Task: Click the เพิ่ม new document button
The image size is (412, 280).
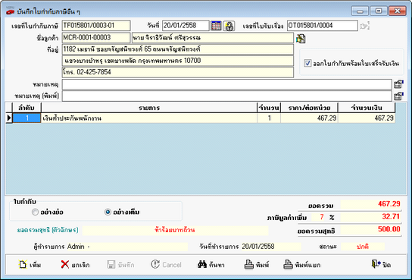Action: click(30, 265)
